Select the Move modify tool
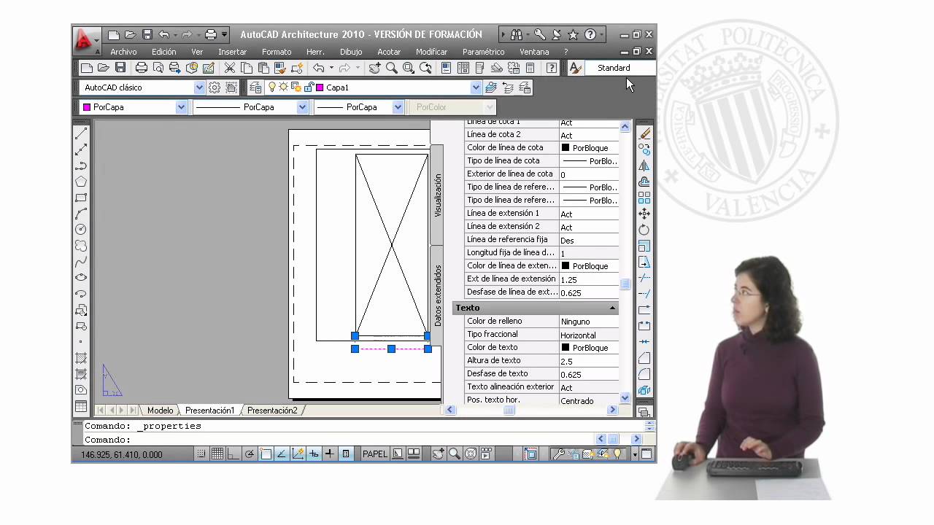The image size is (934, 525). 644,214
